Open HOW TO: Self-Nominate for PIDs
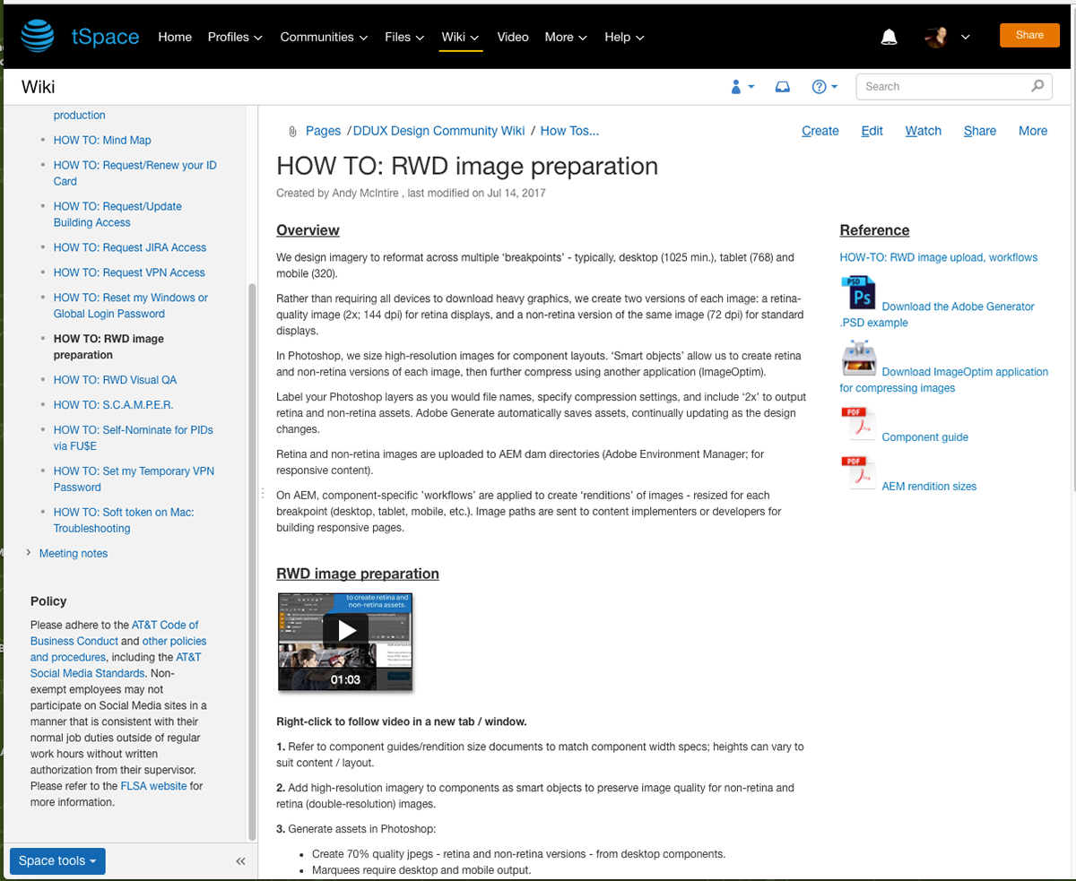 (x=134, y=438)
